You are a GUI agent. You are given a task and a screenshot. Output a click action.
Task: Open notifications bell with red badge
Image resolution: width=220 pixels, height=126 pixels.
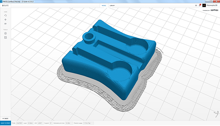[x=200, y=5]
